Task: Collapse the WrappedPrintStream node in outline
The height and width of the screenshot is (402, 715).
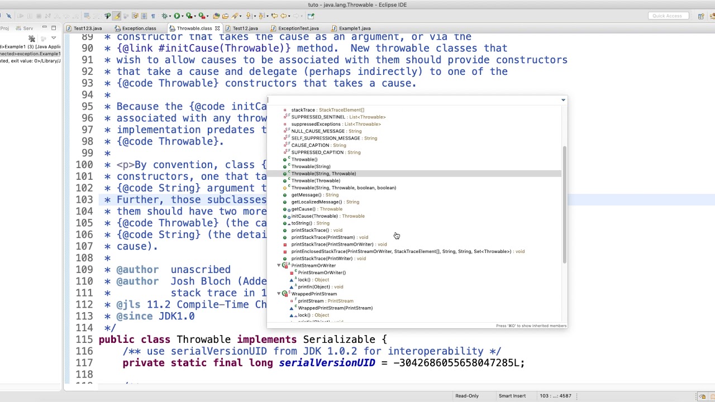Action: click(279, 294)
